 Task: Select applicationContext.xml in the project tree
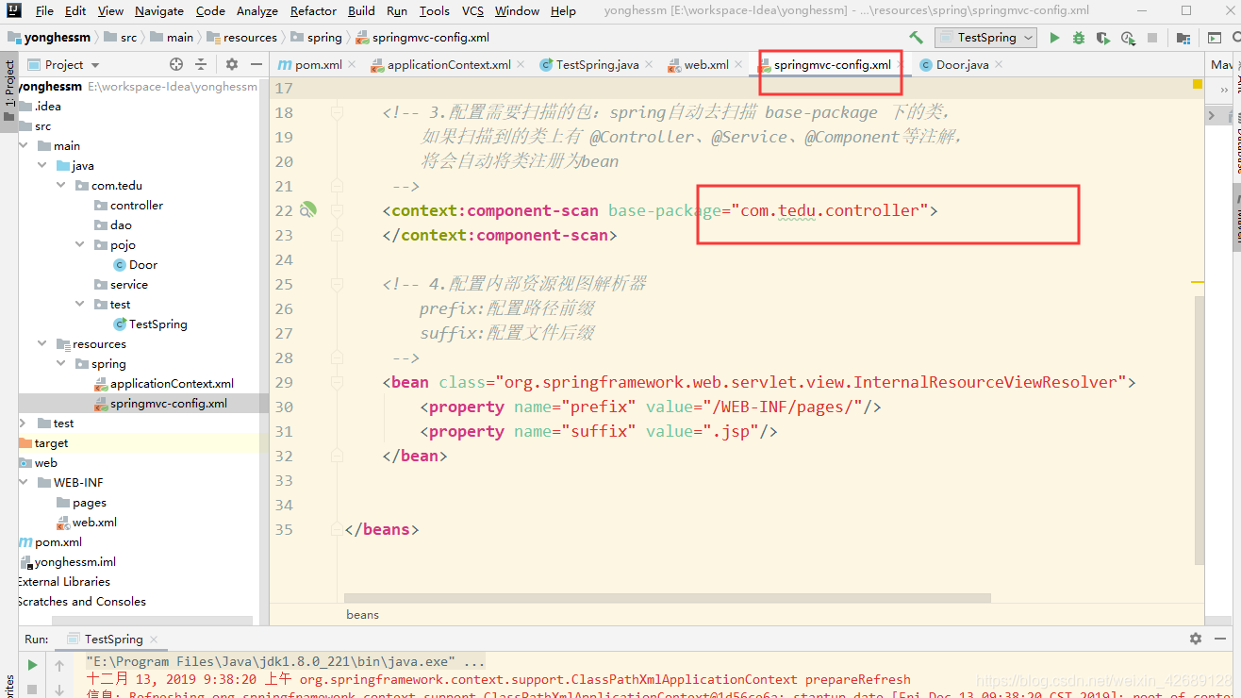[164, 384]
